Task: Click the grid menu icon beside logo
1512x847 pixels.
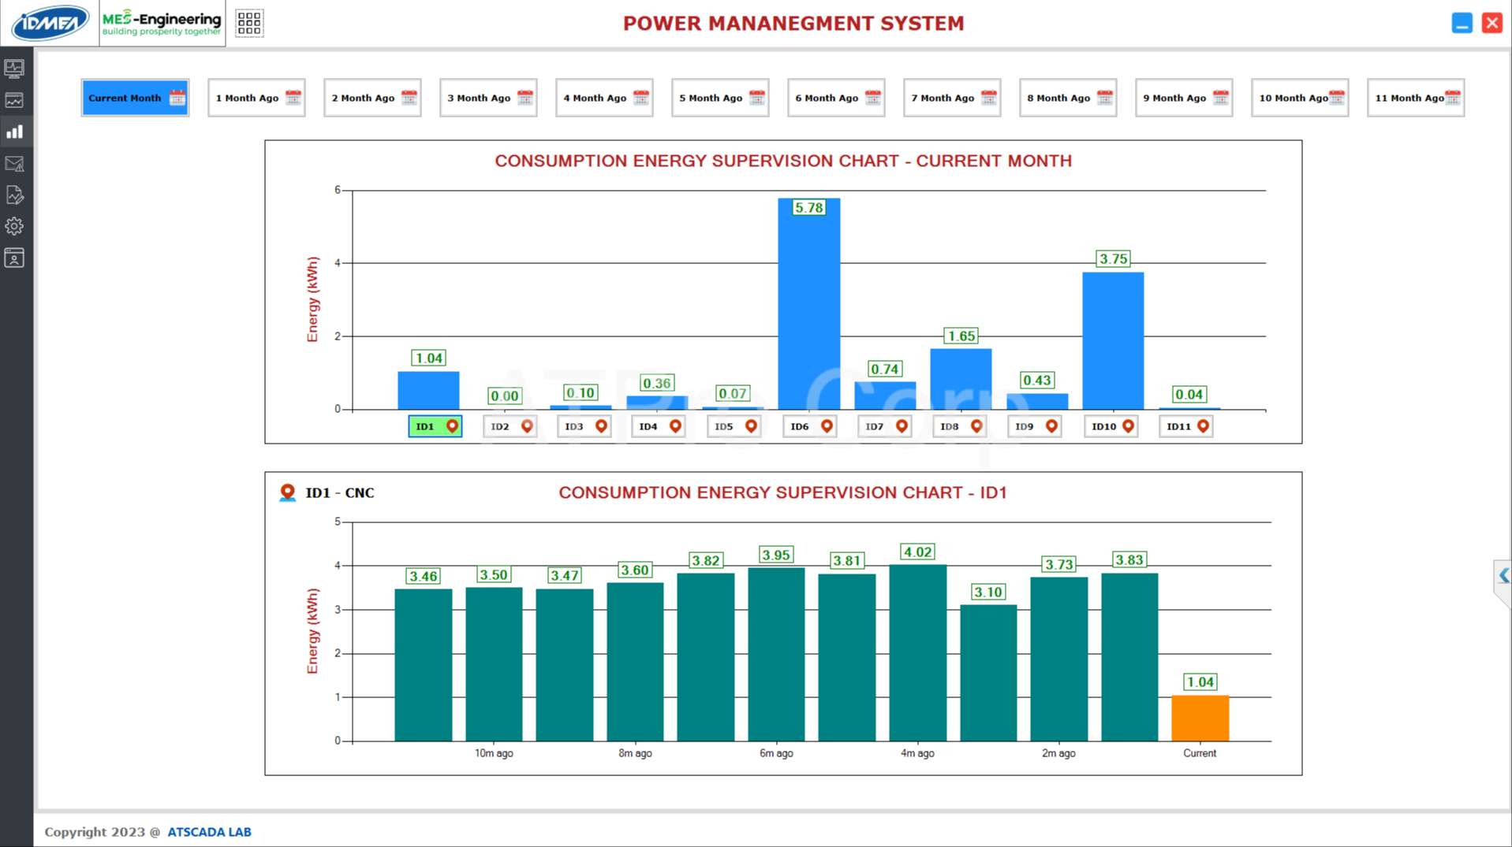Action: click(248, 23)
